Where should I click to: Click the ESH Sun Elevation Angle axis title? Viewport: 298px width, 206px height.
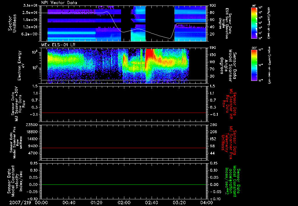225,23
